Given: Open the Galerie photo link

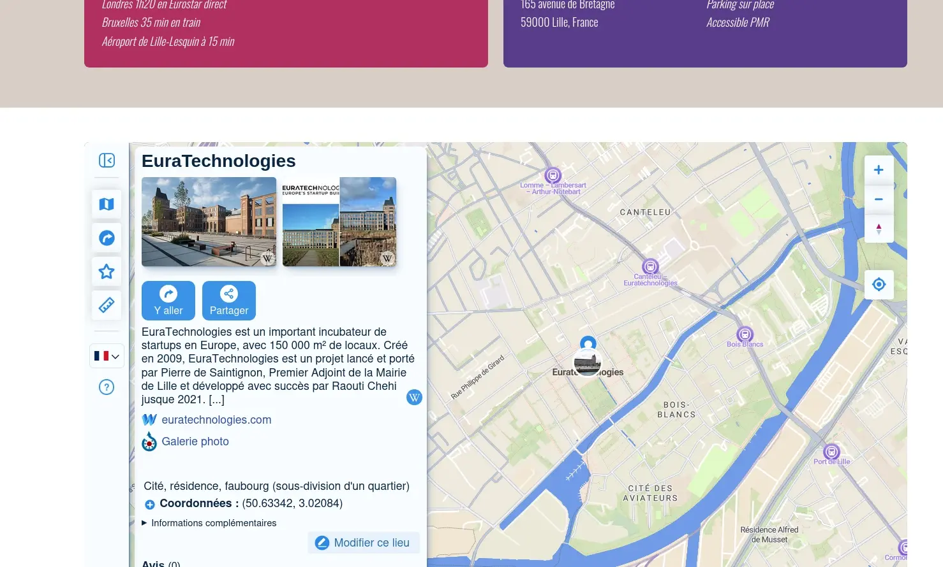Looking at the screenshot, I should 195,441.
